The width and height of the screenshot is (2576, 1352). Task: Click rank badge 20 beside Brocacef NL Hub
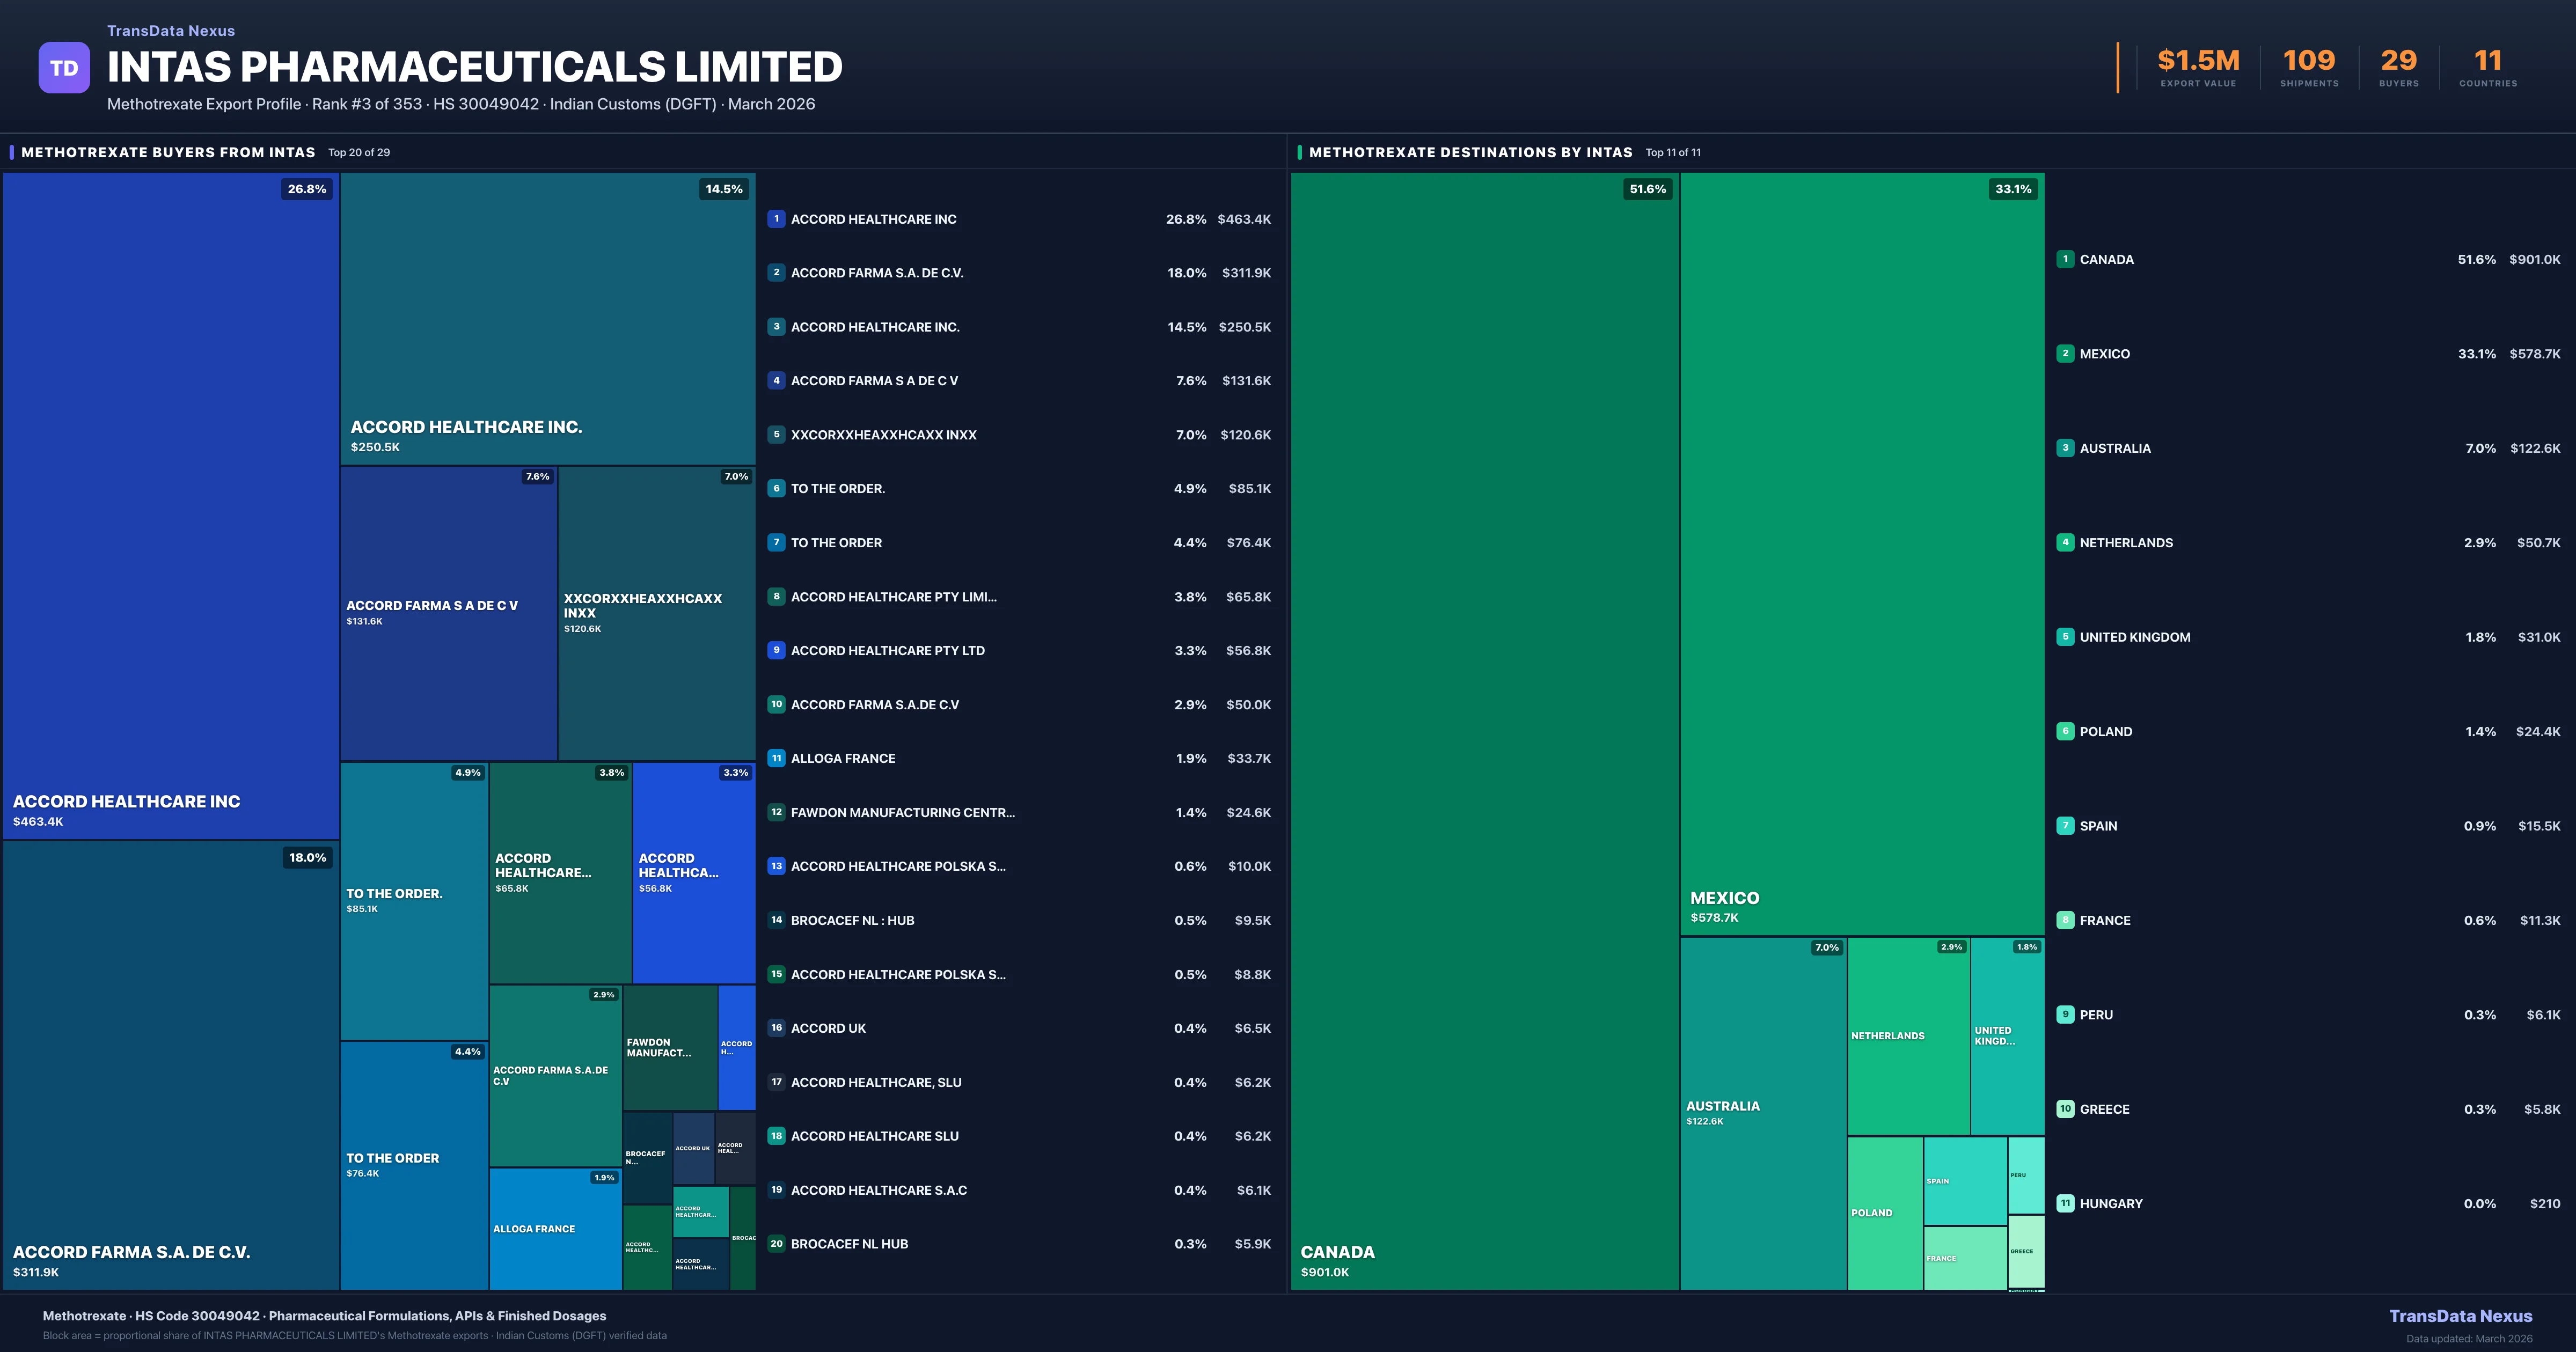(776, 1244)
